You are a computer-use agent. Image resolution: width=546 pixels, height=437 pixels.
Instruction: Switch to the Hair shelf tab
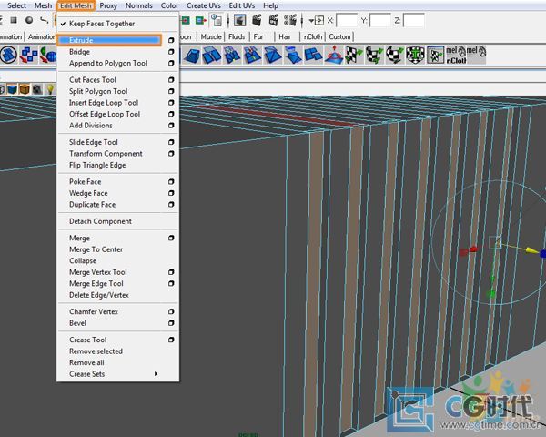coord(285,37)
